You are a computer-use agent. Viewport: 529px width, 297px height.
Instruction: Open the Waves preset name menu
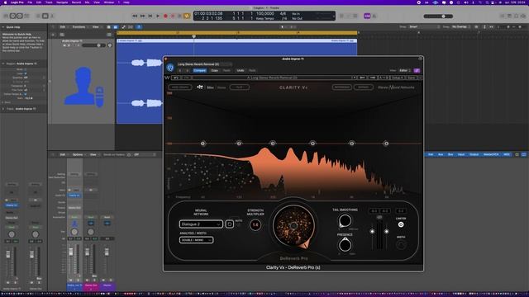pyautogui.click(x=272, y=78)
